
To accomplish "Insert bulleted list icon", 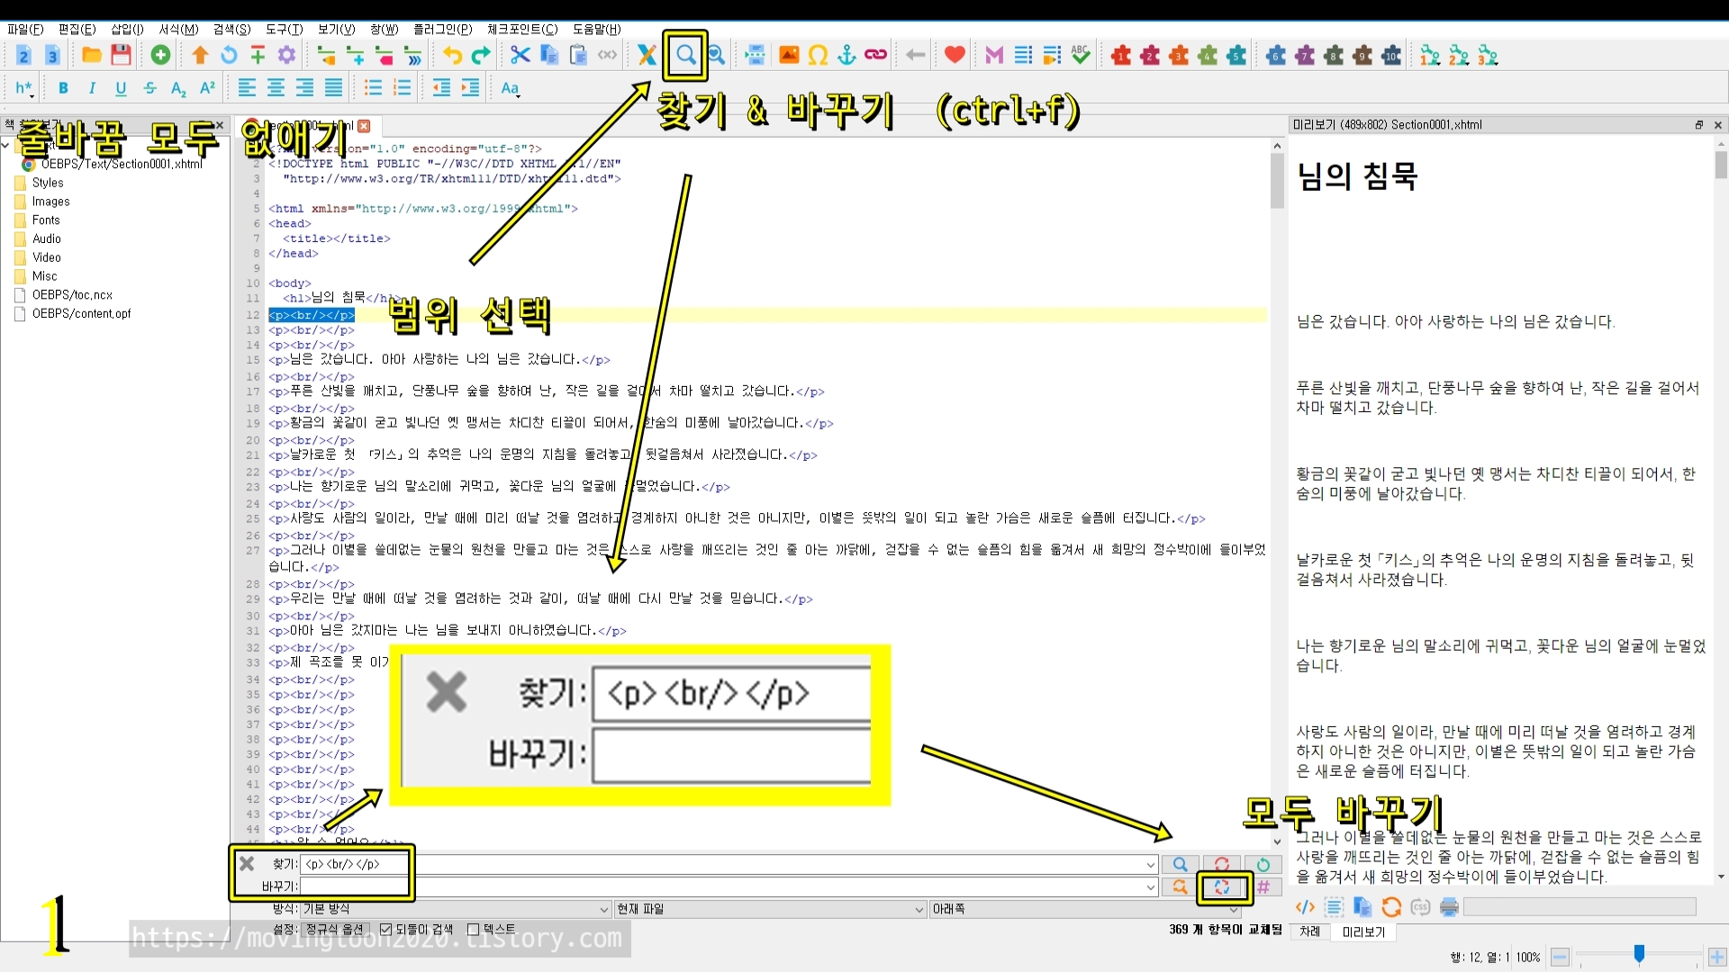I will point(373,88).
